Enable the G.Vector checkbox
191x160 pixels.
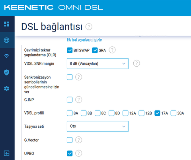pos(70,140)
